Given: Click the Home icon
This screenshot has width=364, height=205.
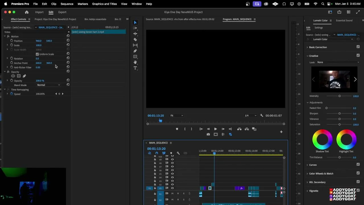Looking at the screenshot, I should [x=27, y=12].
